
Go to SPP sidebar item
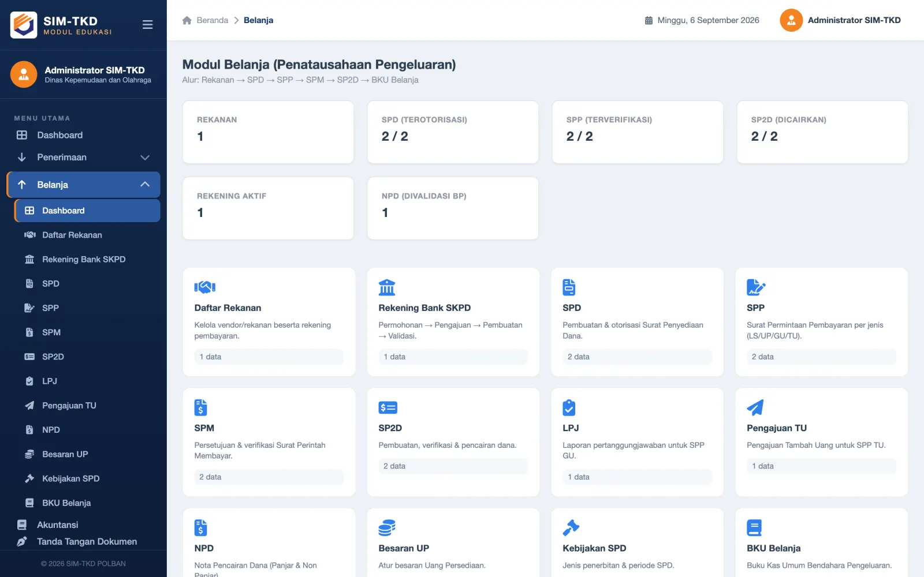point(87,308)
